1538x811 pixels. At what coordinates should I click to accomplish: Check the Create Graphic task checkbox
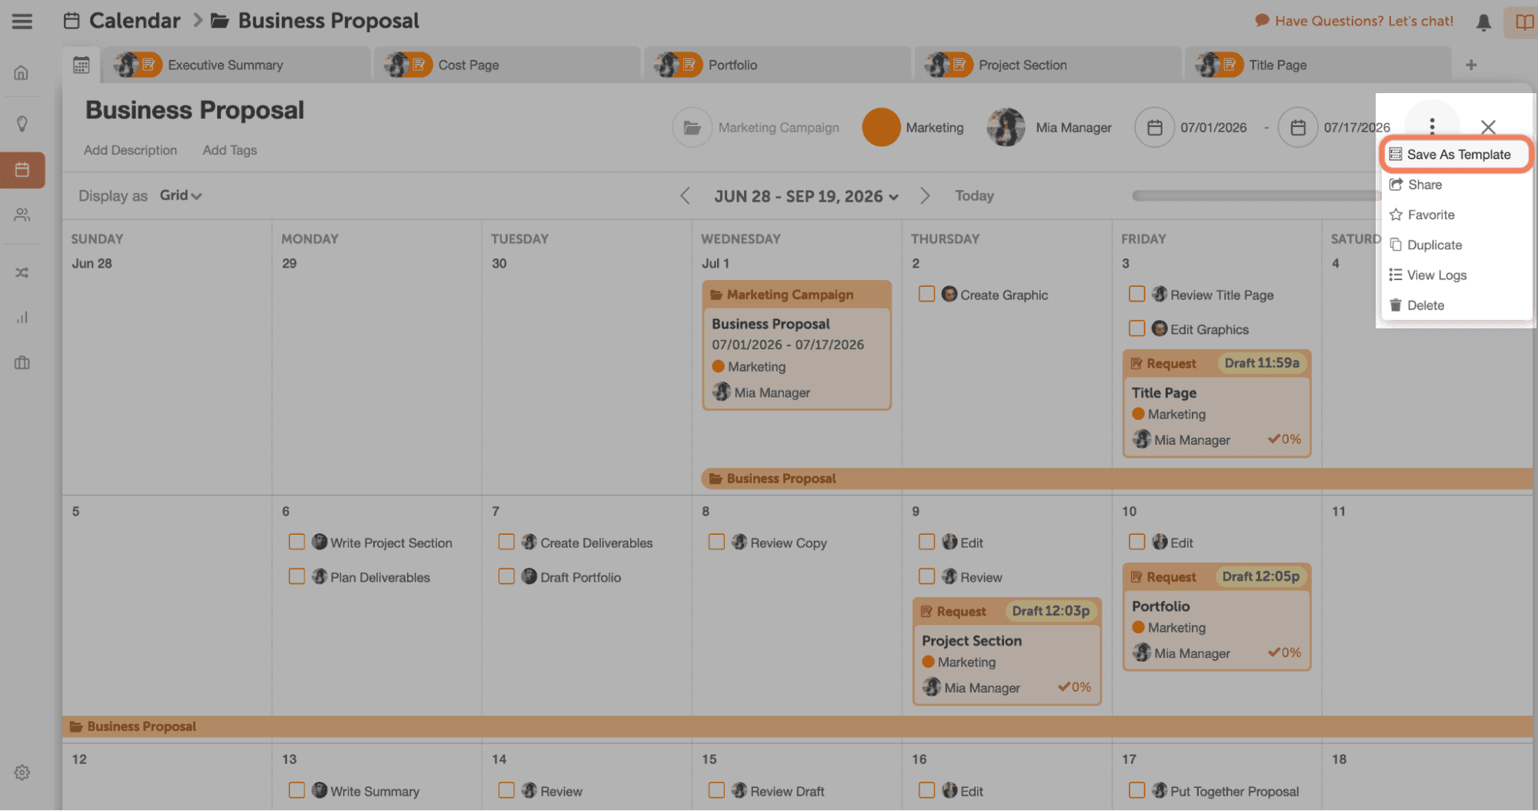[926, 294]
